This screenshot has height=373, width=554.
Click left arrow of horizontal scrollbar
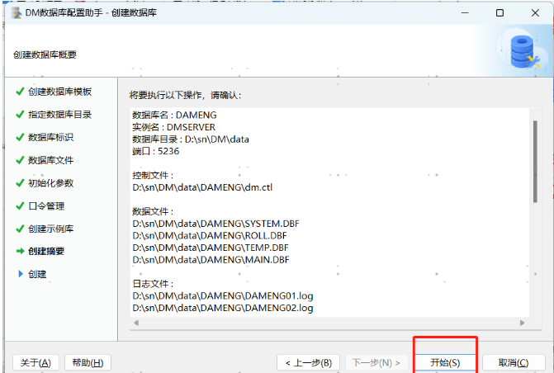pos(136,323)
